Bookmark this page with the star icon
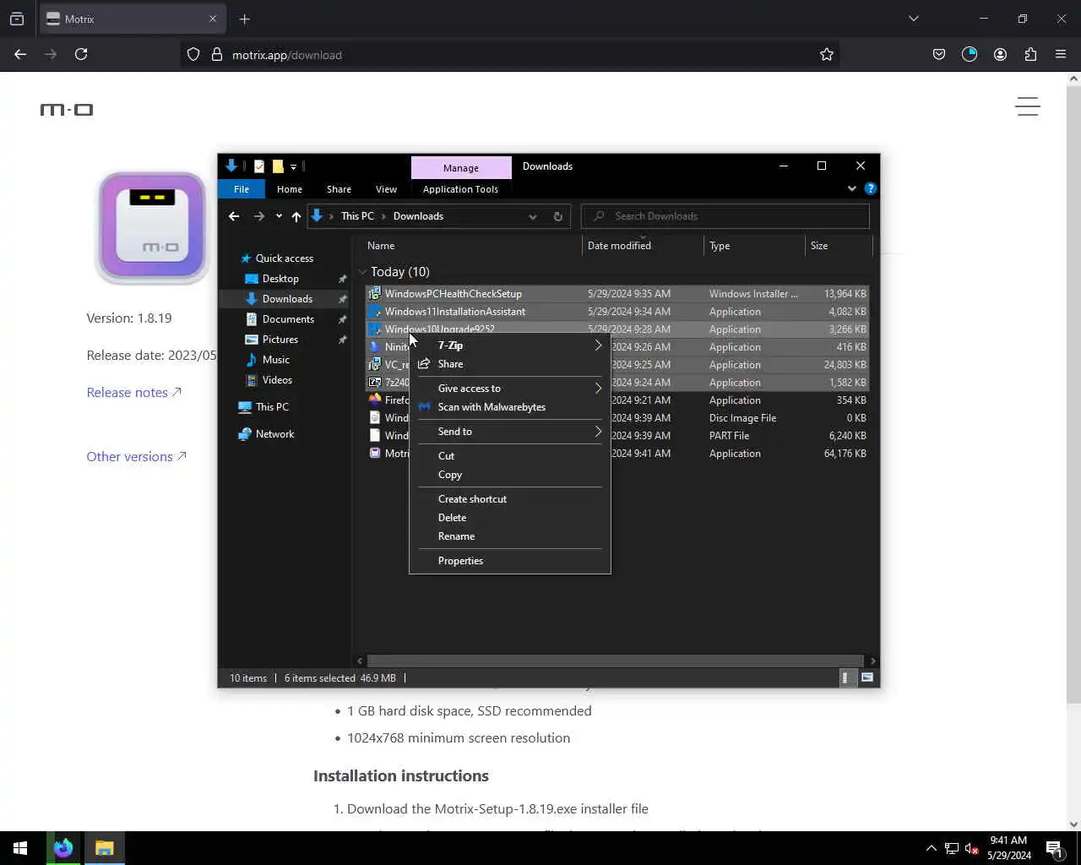1081x865 pixels. (827, 54)
